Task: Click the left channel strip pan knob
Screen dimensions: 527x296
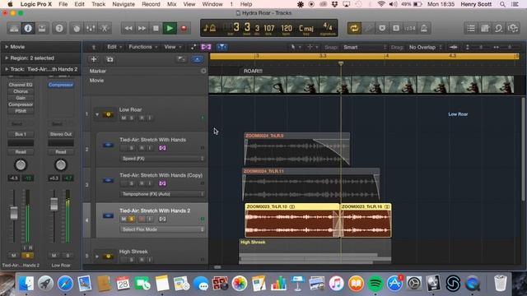Action: [x=21, y=164]
